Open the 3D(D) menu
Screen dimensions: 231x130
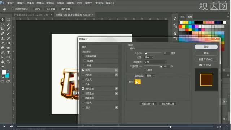tap(79, 3)
